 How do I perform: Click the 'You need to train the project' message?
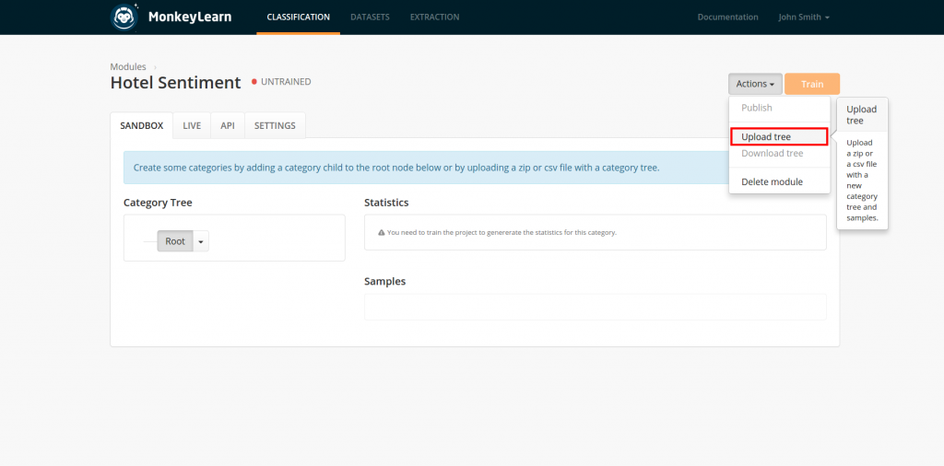point(501,233)
